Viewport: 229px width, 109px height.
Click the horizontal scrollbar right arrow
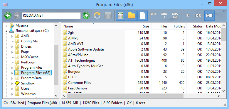pos(219,96)
